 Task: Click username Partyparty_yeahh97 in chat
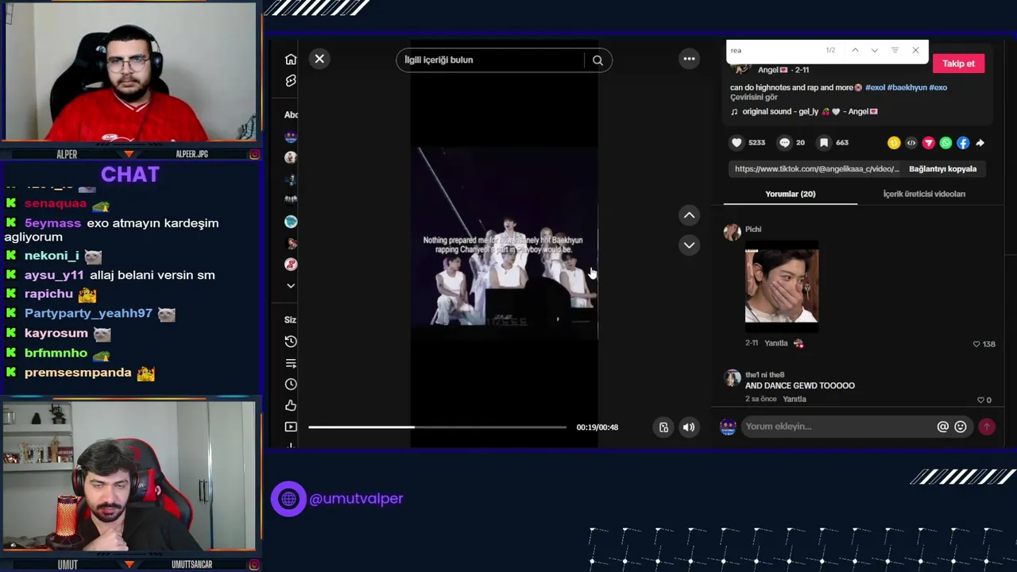pos(88,313)
